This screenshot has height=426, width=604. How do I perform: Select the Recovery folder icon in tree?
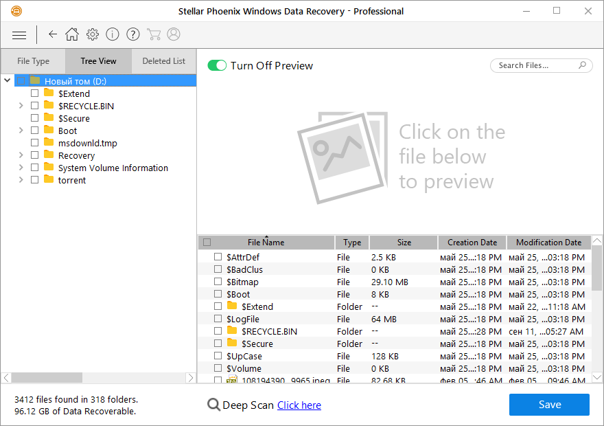click(x=49, y=155)
